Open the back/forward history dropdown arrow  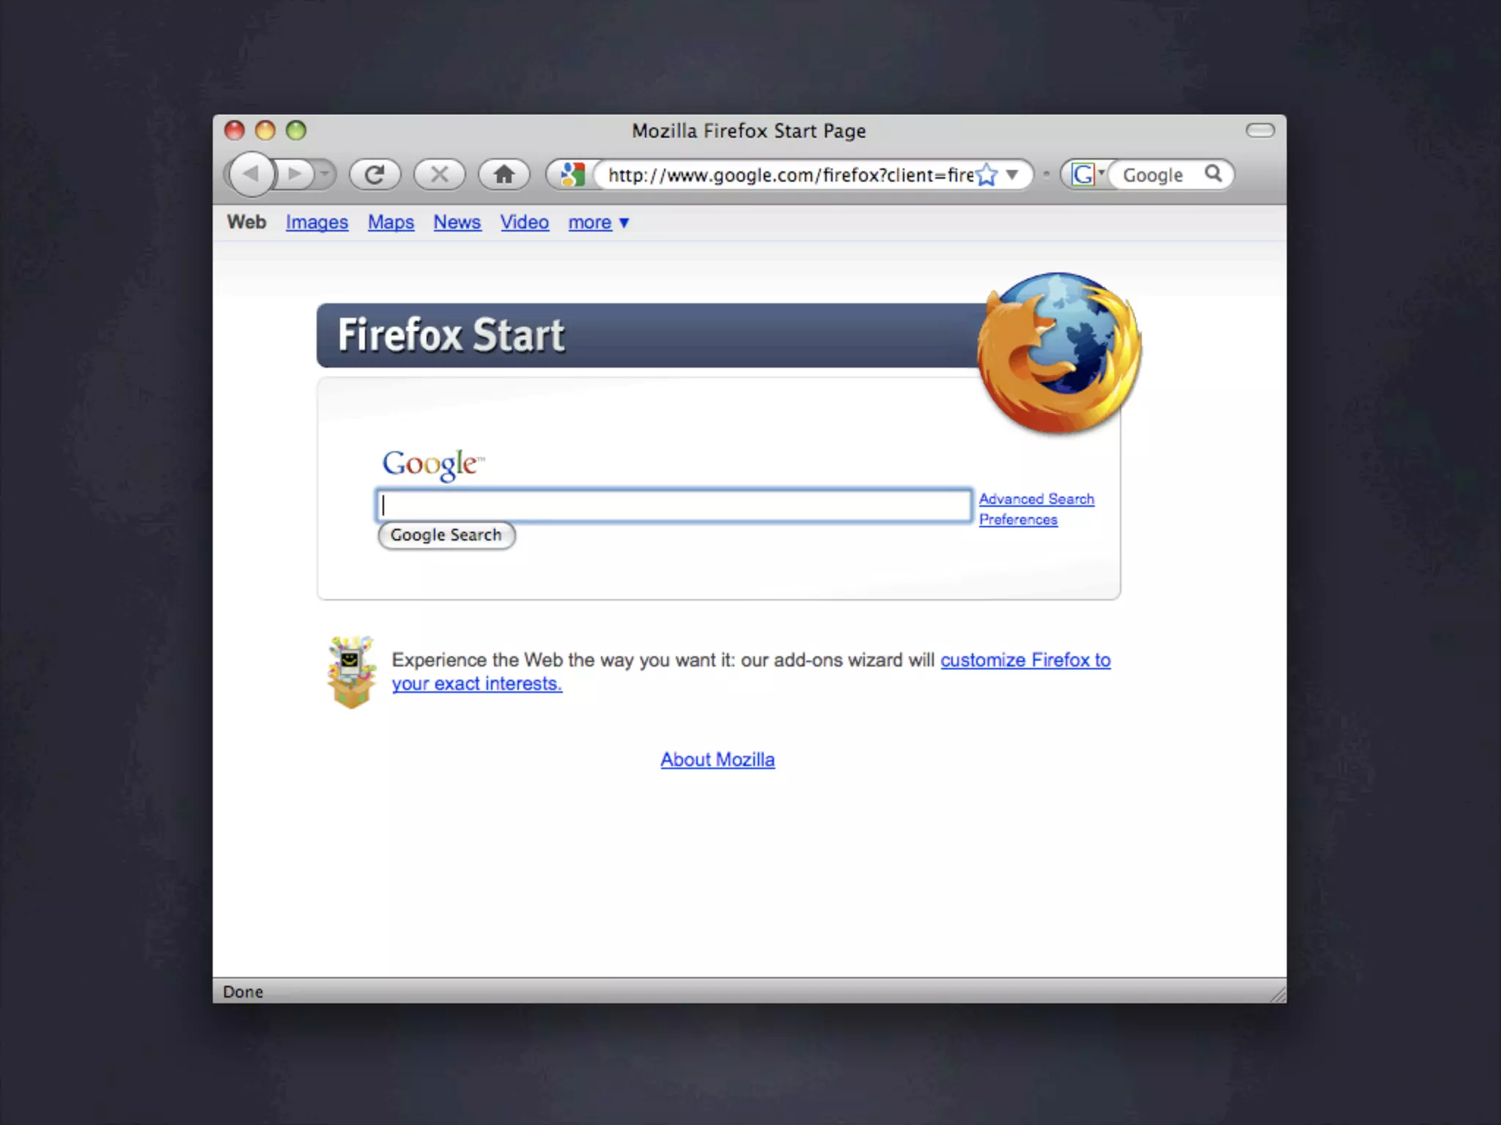pos(325,174)
